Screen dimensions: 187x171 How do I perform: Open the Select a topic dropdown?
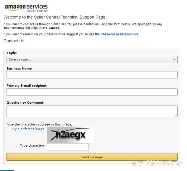[92, 59]
